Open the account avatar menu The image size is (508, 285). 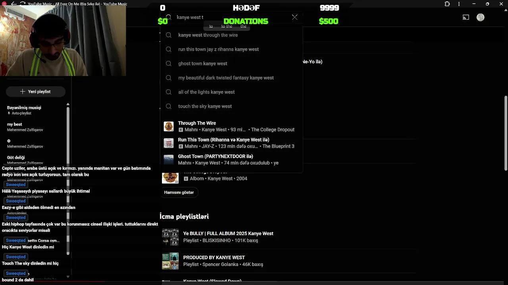point(481,17)
